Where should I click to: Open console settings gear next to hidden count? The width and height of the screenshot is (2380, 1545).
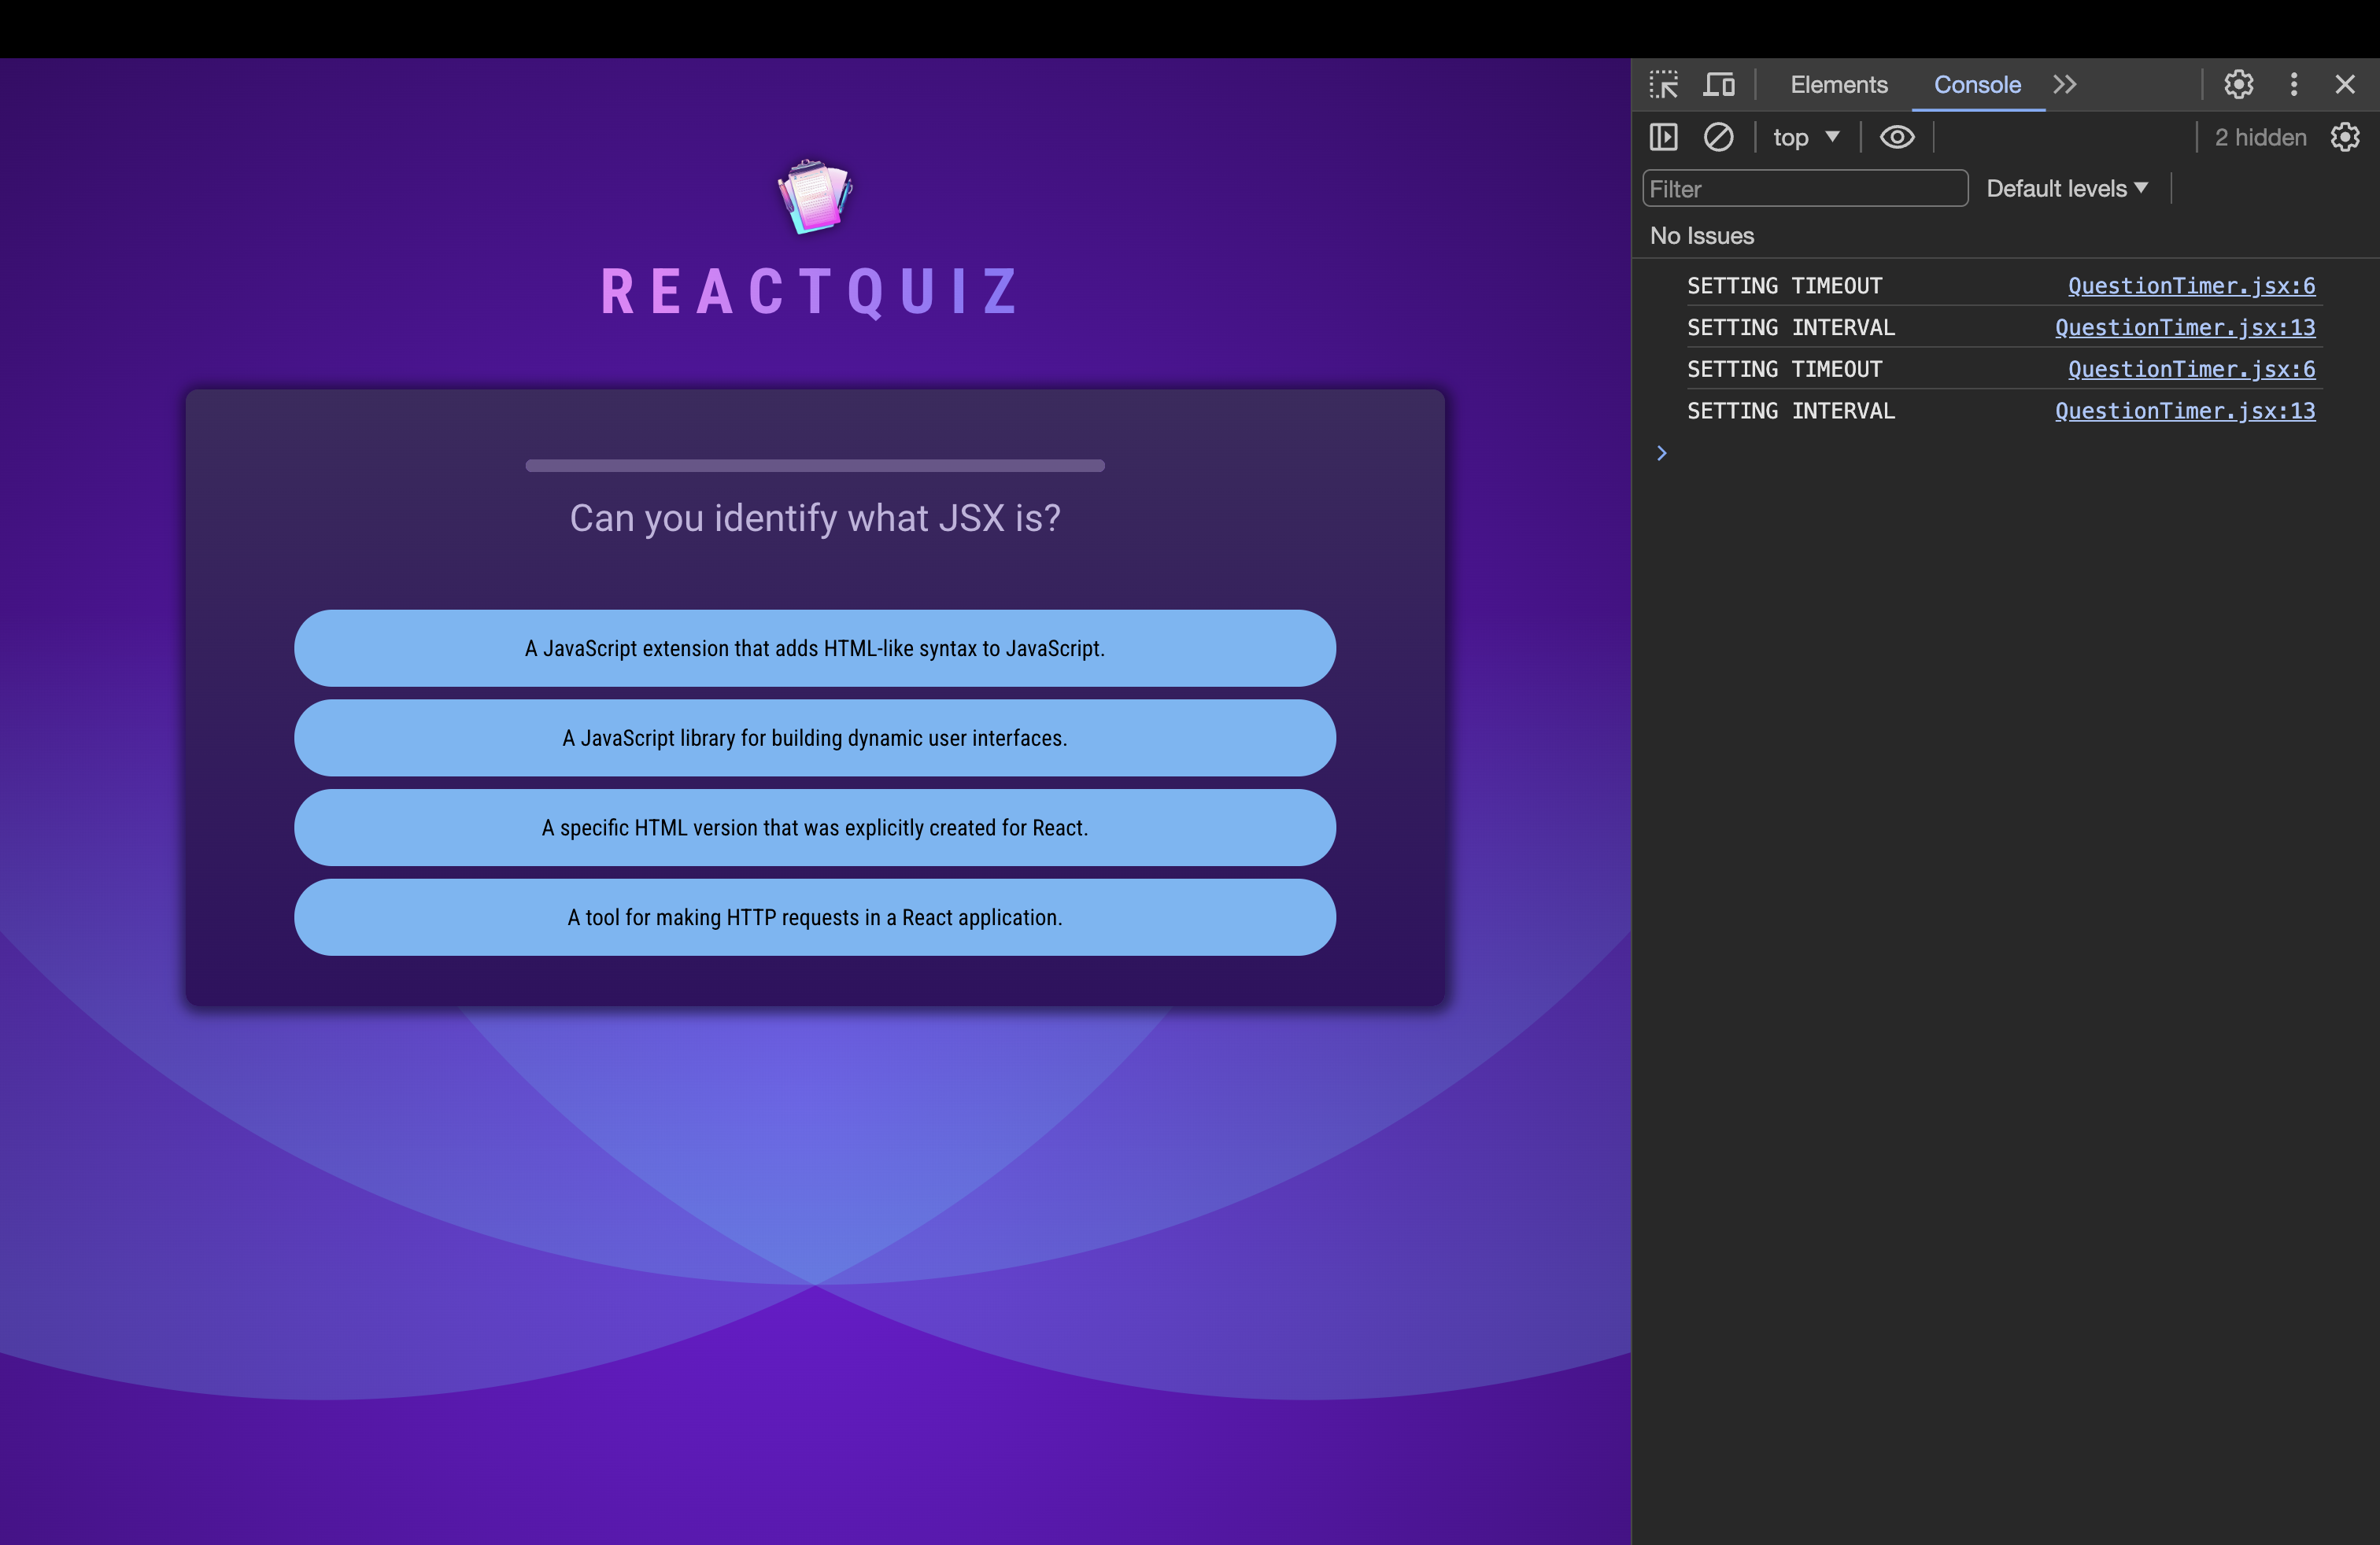coord(2344,137)
